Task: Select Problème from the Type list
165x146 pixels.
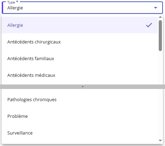Action: coord(80,116)
